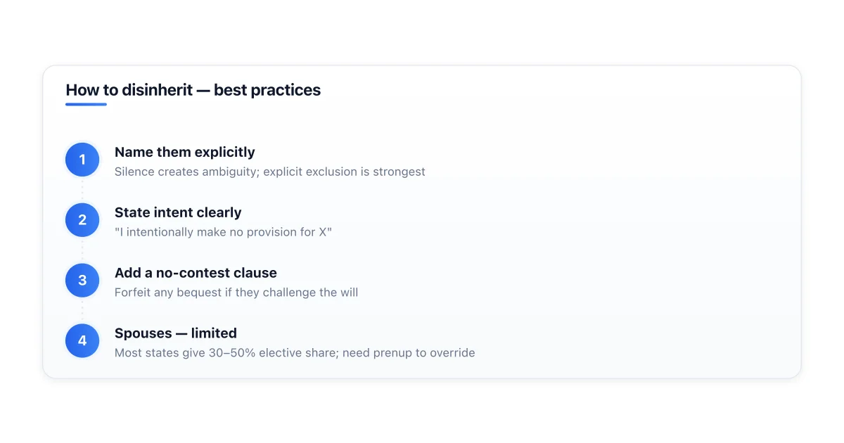Viewport: 844px width, 443px height.
Task: Select the blue circle numbered 4
Action: pyautogui.click(x=82, y=341)
